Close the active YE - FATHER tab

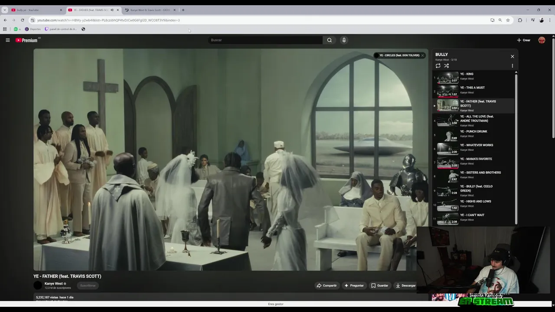click(118, 10)
